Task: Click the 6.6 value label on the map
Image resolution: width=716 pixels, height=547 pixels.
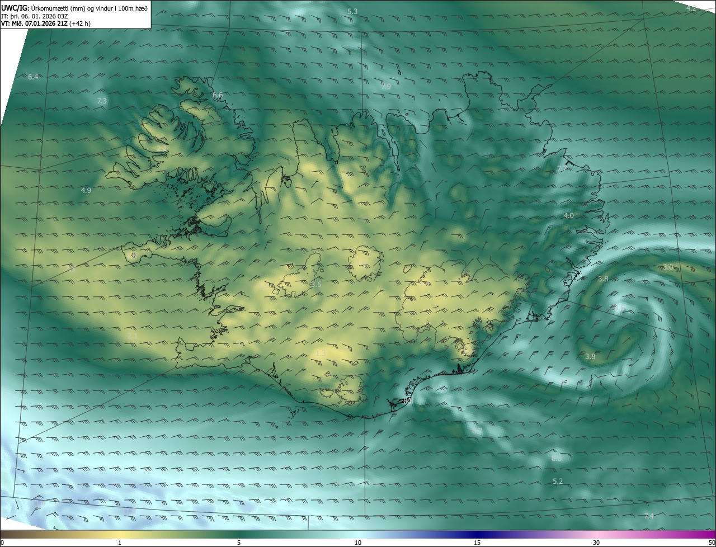Action: click(218, 95)
